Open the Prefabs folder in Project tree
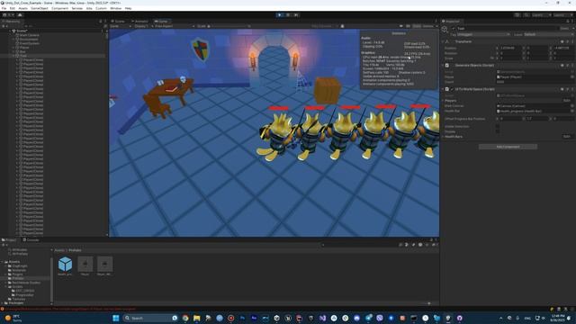 coord(18,278)
